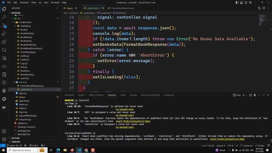This screenshot has height=153, width=272.
Task: Click the Prettier status bar button
Action: (260, 145)
